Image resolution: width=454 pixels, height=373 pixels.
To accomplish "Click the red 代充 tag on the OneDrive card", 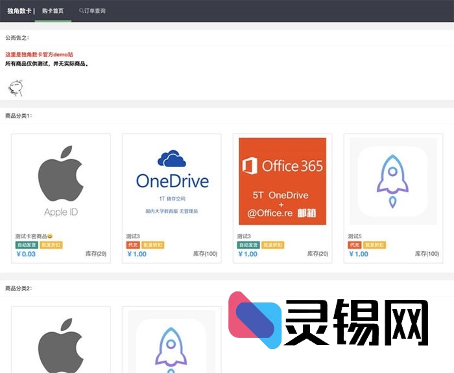I will point(133,245).
